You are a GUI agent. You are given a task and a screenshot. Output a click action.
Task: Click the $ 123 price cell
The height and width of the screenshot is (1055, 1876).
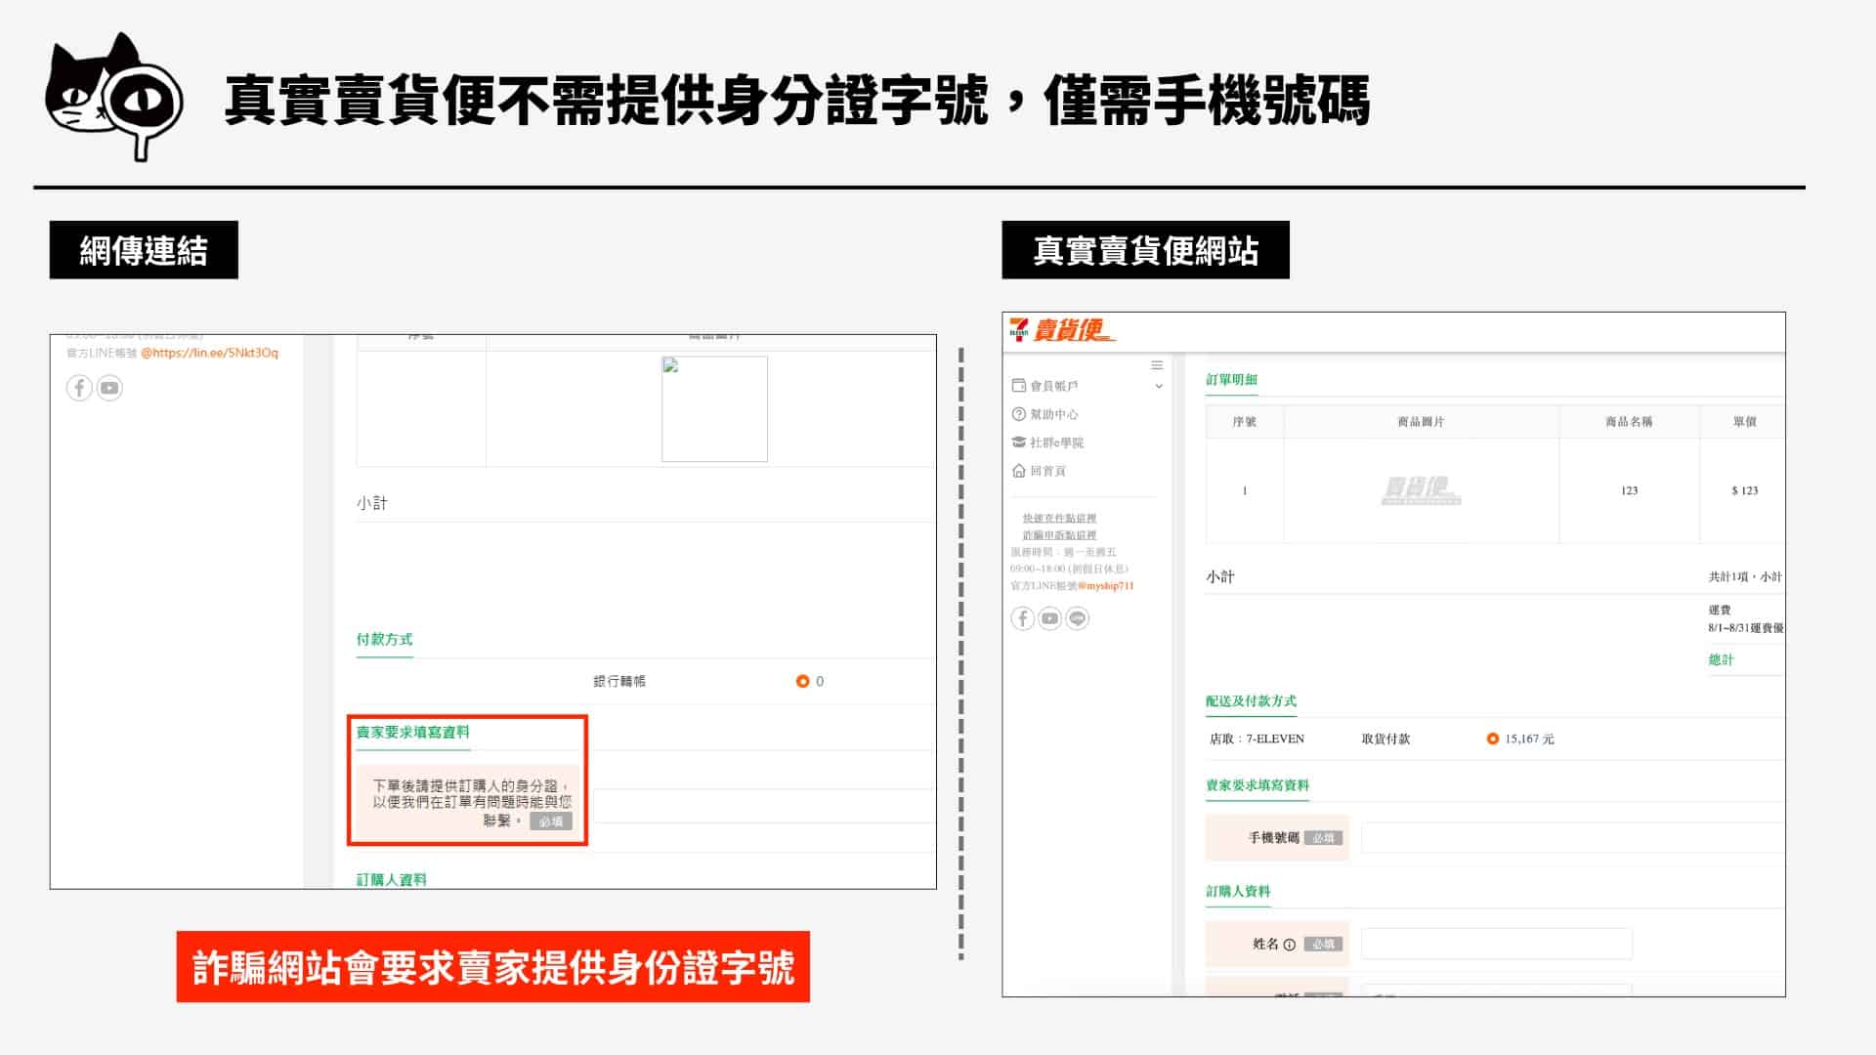(x=1744, y=490)
